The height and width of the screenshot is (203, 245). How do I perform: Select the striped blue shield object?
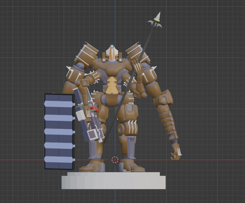(59, 131)
